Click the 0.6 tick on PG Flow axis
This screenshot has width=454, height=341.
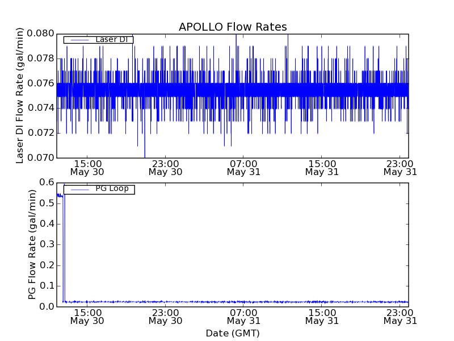tap(47, 182)
